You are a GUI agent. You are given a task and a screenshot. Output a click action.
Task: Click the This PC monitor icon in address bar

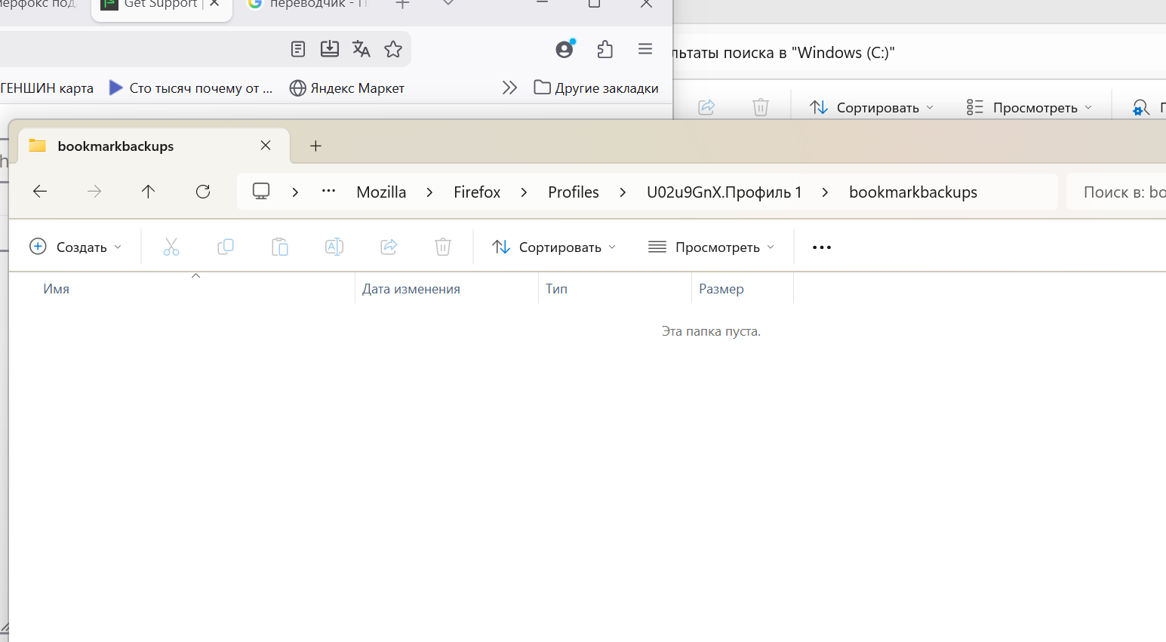261,192
